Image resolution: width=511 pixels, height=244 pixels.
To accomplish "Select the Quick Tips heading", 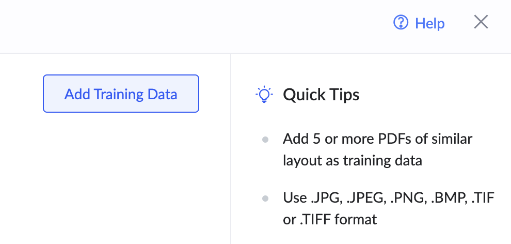I will click(x=321, y=95).
